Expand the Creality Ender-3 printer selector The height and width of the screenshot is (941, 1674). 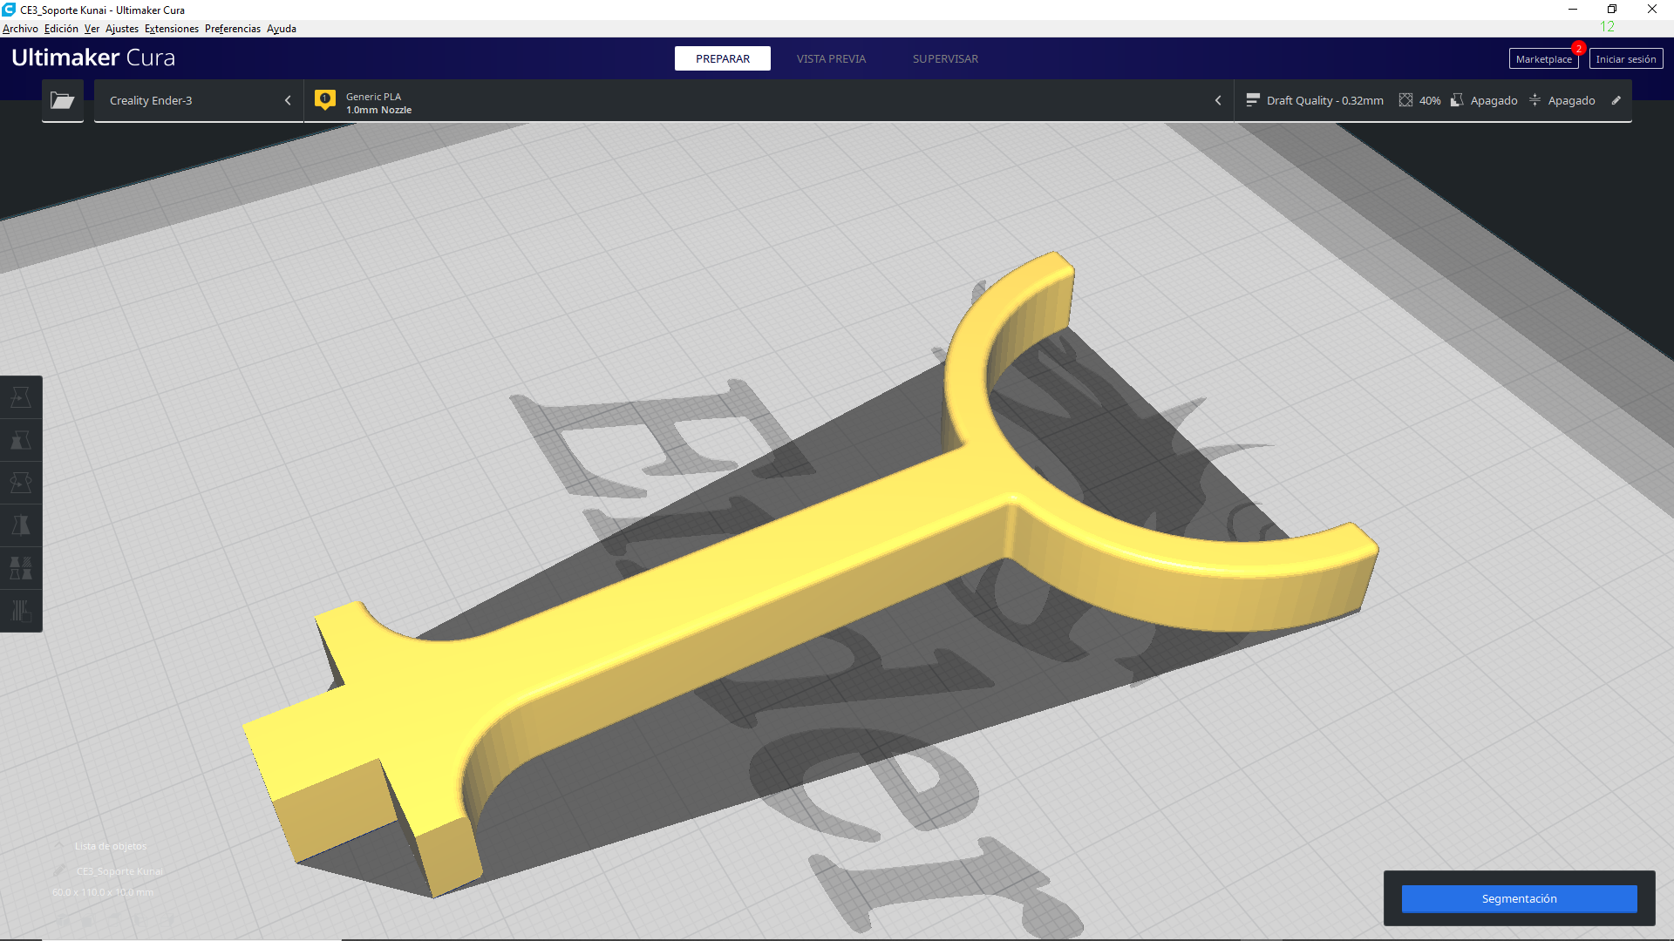click(x=287, y=101)
